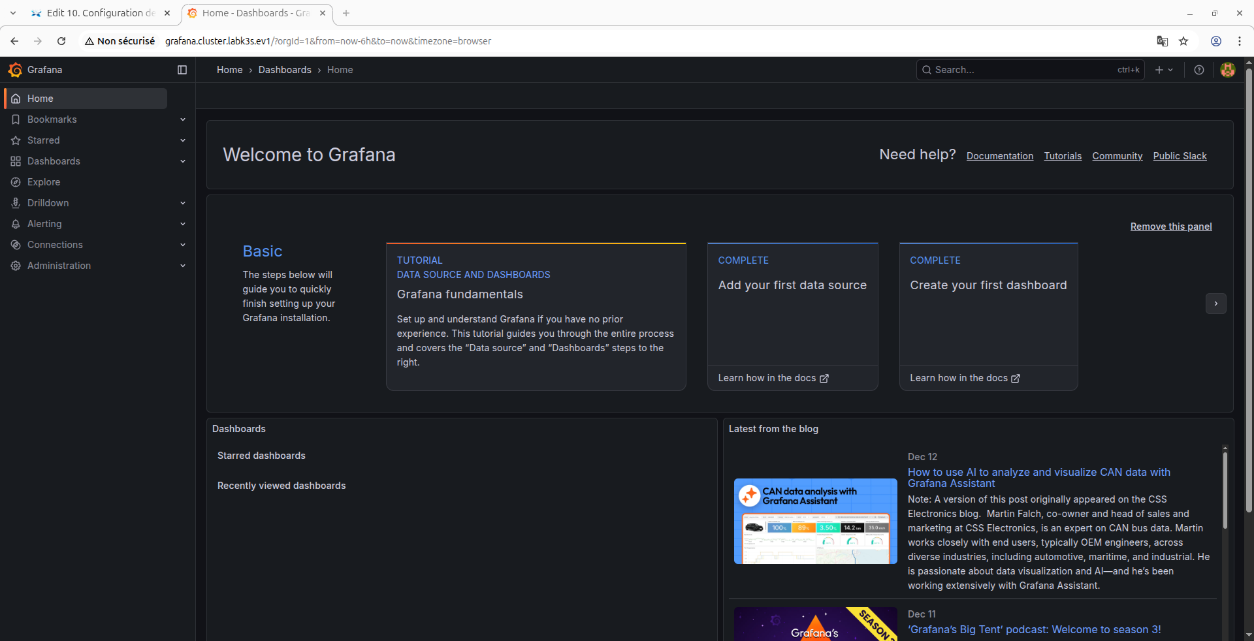The height and width of the screenshot is (641, 1254).
Task: Click the Dec 12 blog date
Action: [922, 457]
